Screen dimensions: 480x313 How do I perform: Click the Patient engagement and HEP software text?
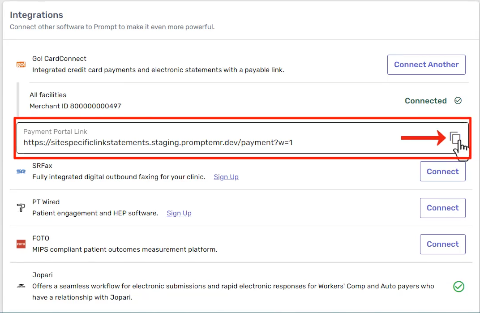95,213
